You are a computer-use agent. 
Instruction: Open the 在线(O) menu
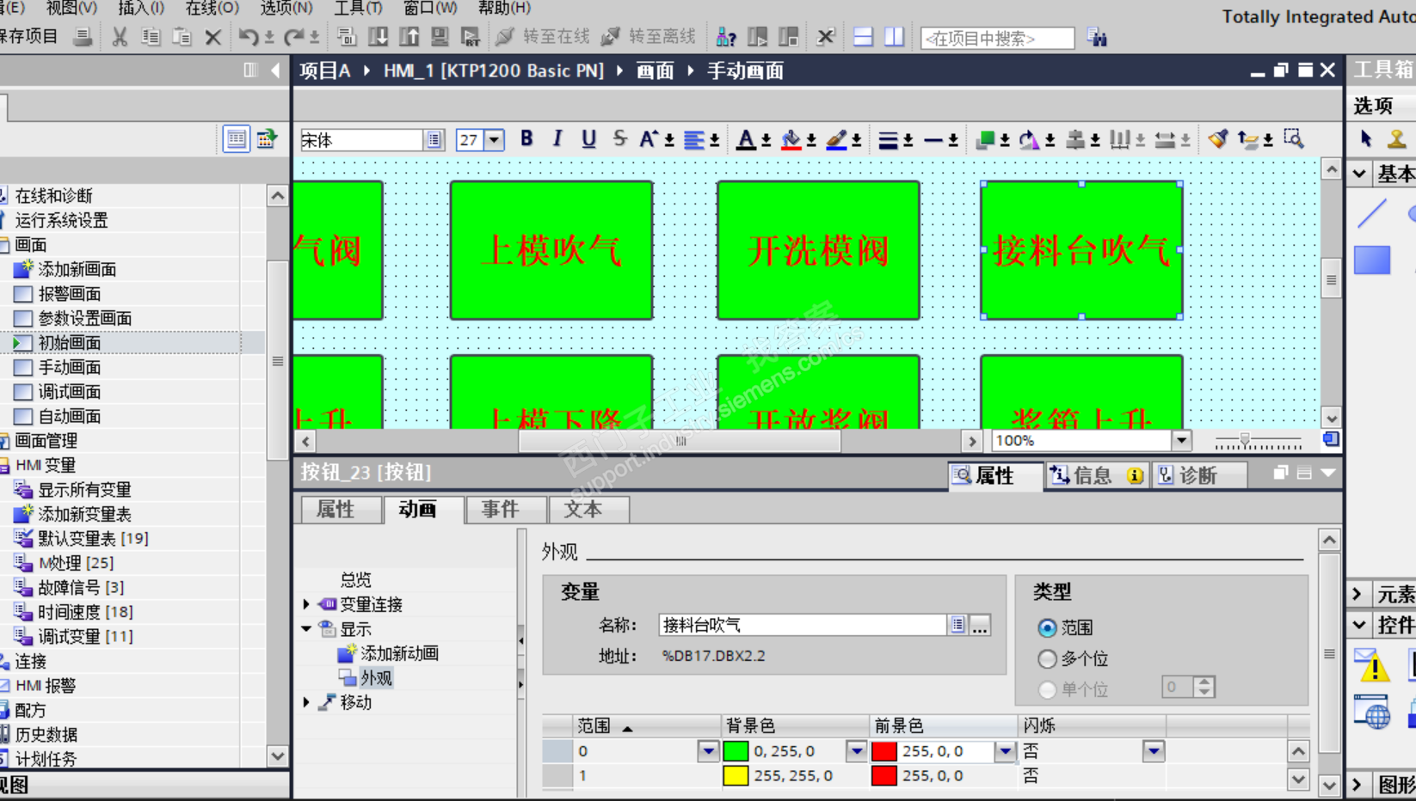point(212,8)
